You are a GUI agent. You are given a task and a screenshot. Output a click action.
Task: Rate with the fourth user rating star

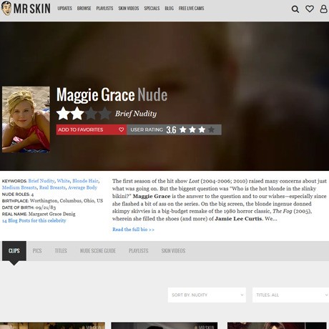pyautogui.click(x=211, y=129)
